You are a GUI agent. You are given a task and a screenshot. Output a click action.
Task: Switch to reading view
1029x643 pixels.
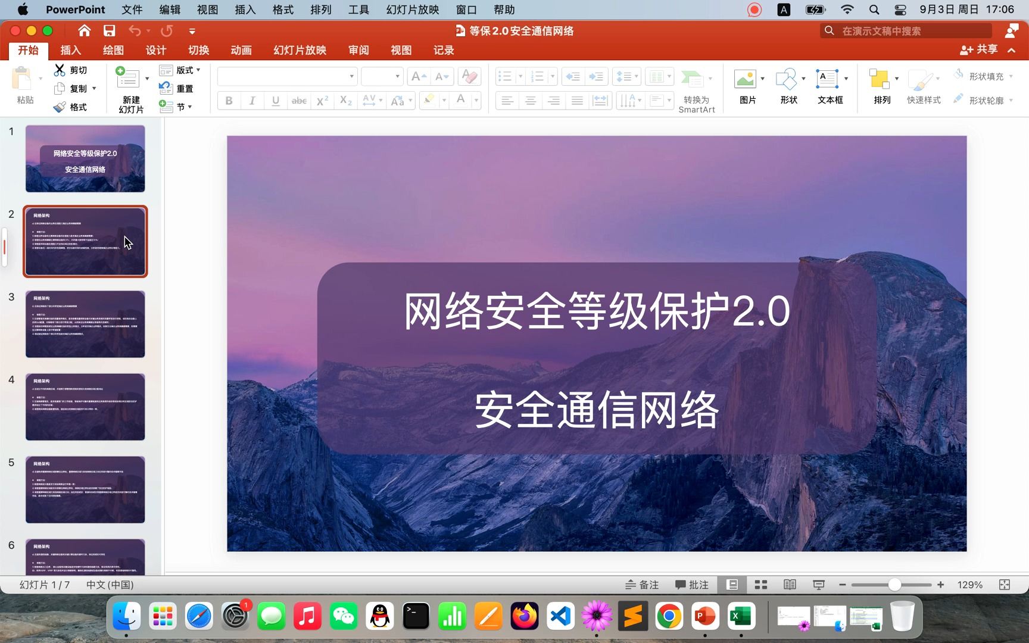click(x=790, y=585)
